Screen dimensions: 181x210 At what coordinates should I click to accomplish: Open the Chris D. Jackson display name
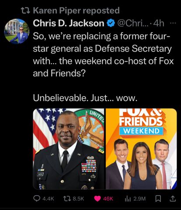69,23
